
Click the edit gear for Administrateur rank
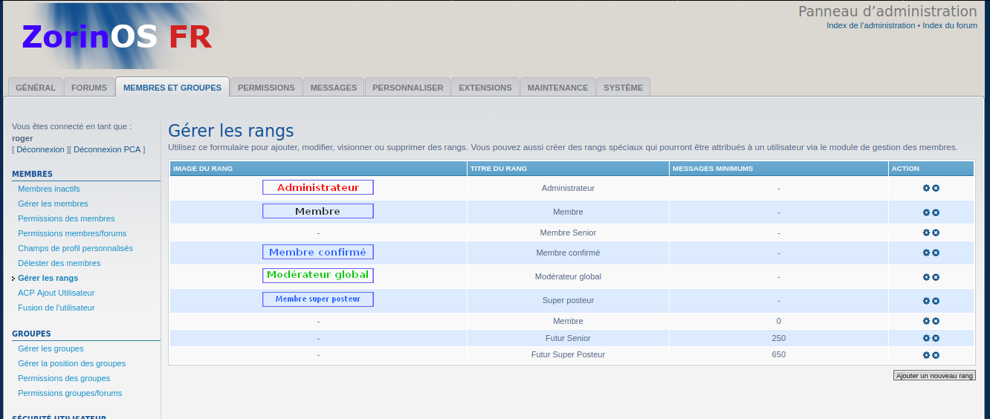(926, 188)
